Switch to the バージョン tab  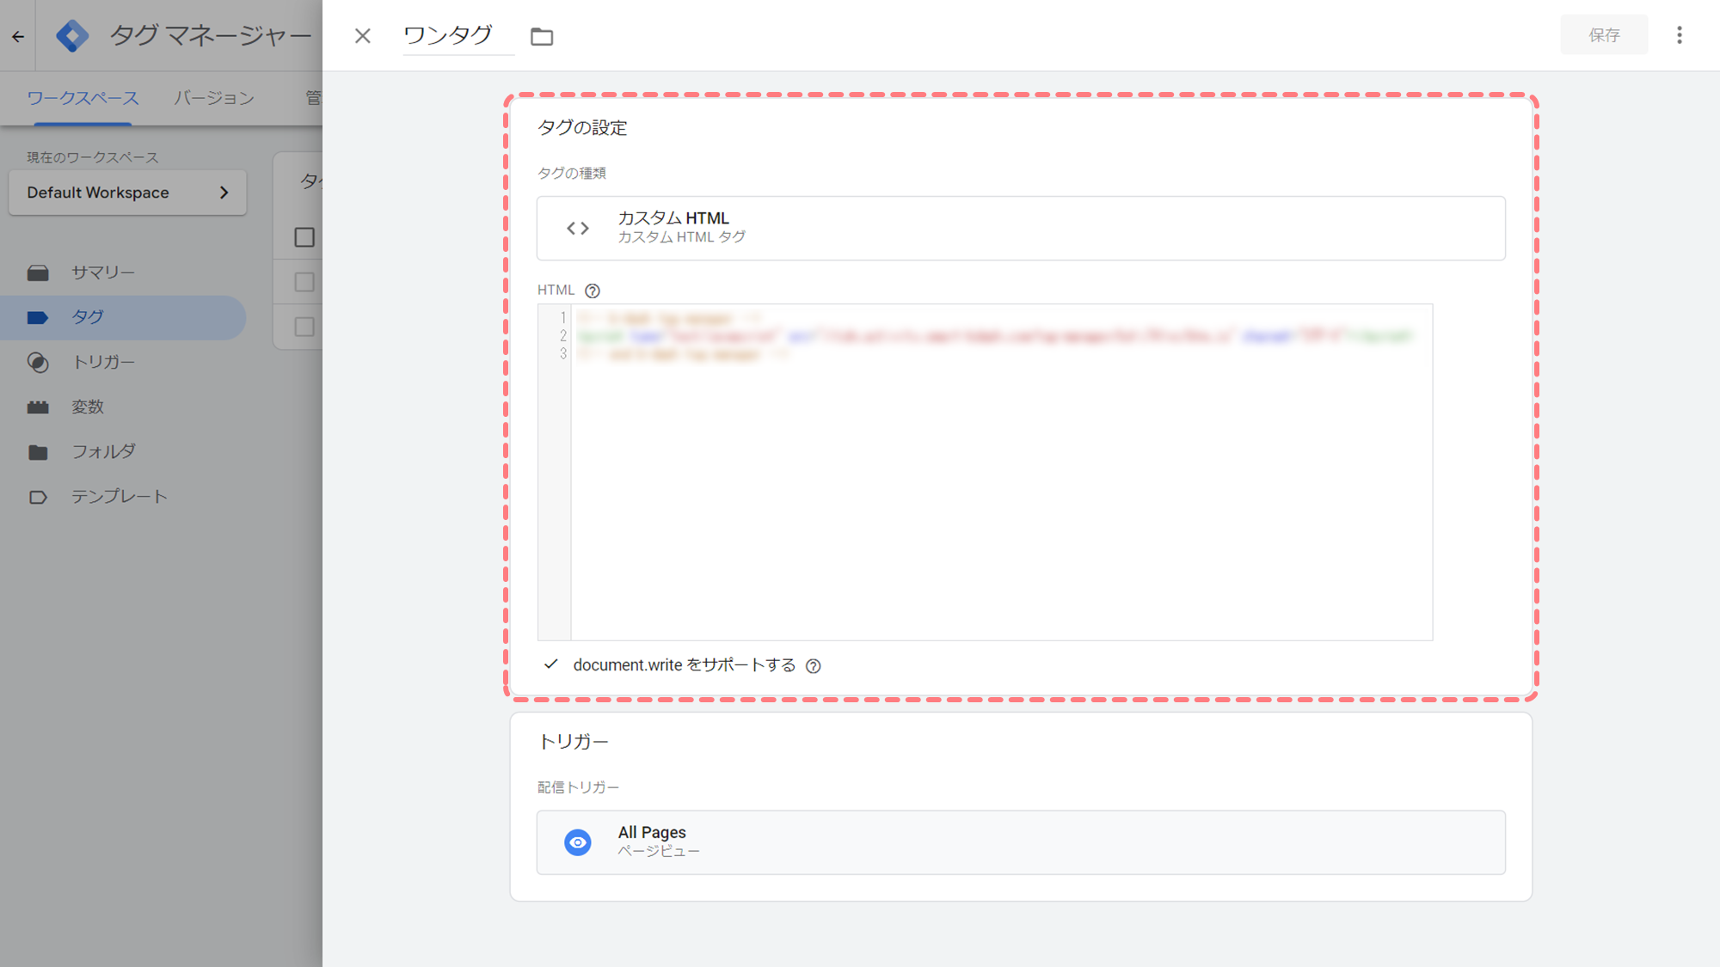214,98
